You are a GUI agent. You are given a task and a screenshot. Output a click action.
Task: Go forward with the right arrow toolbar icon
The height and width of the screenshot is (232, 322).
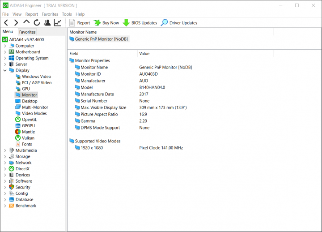pyautogui.click(x=16, y=23)
